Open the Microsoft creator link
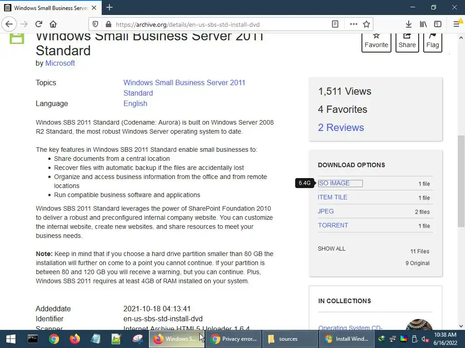The image size is (465, 348). 60,63
